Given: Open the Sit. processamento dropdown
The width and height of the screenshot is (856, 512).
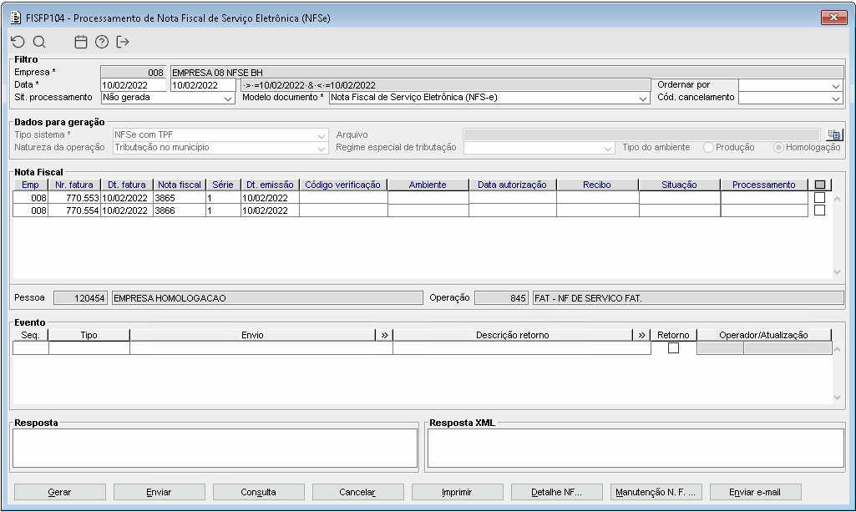Looking at the screenshot, I should point(228,99).
